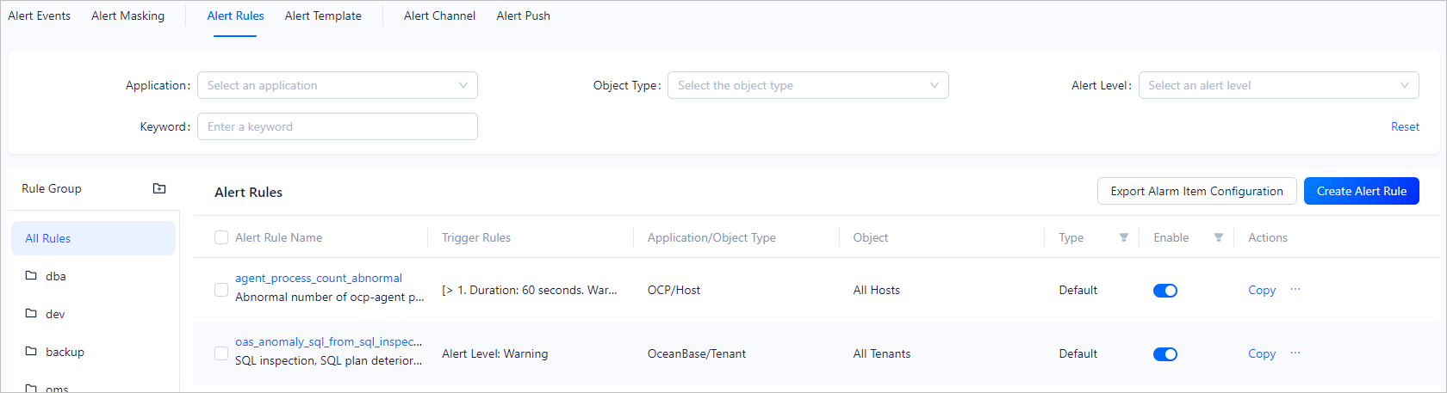The width and height of the screenshot is (1447, 393).
Task: Open the Enable column filter icon
Action: pos(1218,237)
